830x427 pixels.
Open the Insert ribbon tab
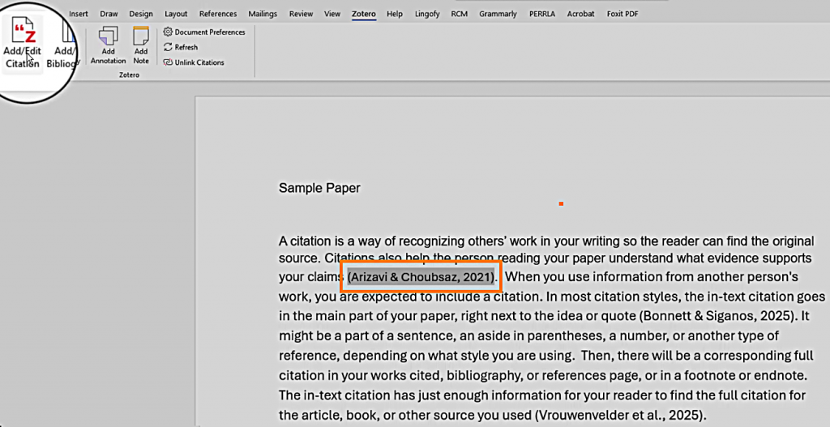pyautogui.click(x=79, y=14)
